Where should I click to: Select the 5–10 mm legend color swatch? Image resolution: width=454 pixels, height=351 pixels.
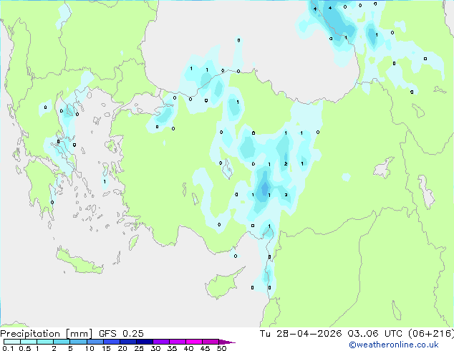pos(78,342)
